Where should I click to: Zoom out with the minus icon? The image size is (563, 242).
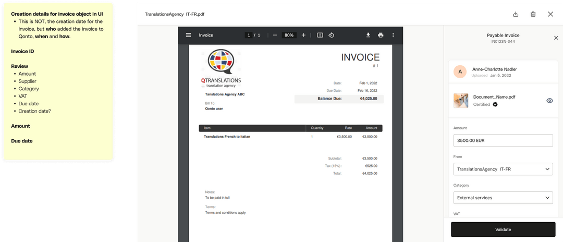pyautogui.click(x=275, y=35)
